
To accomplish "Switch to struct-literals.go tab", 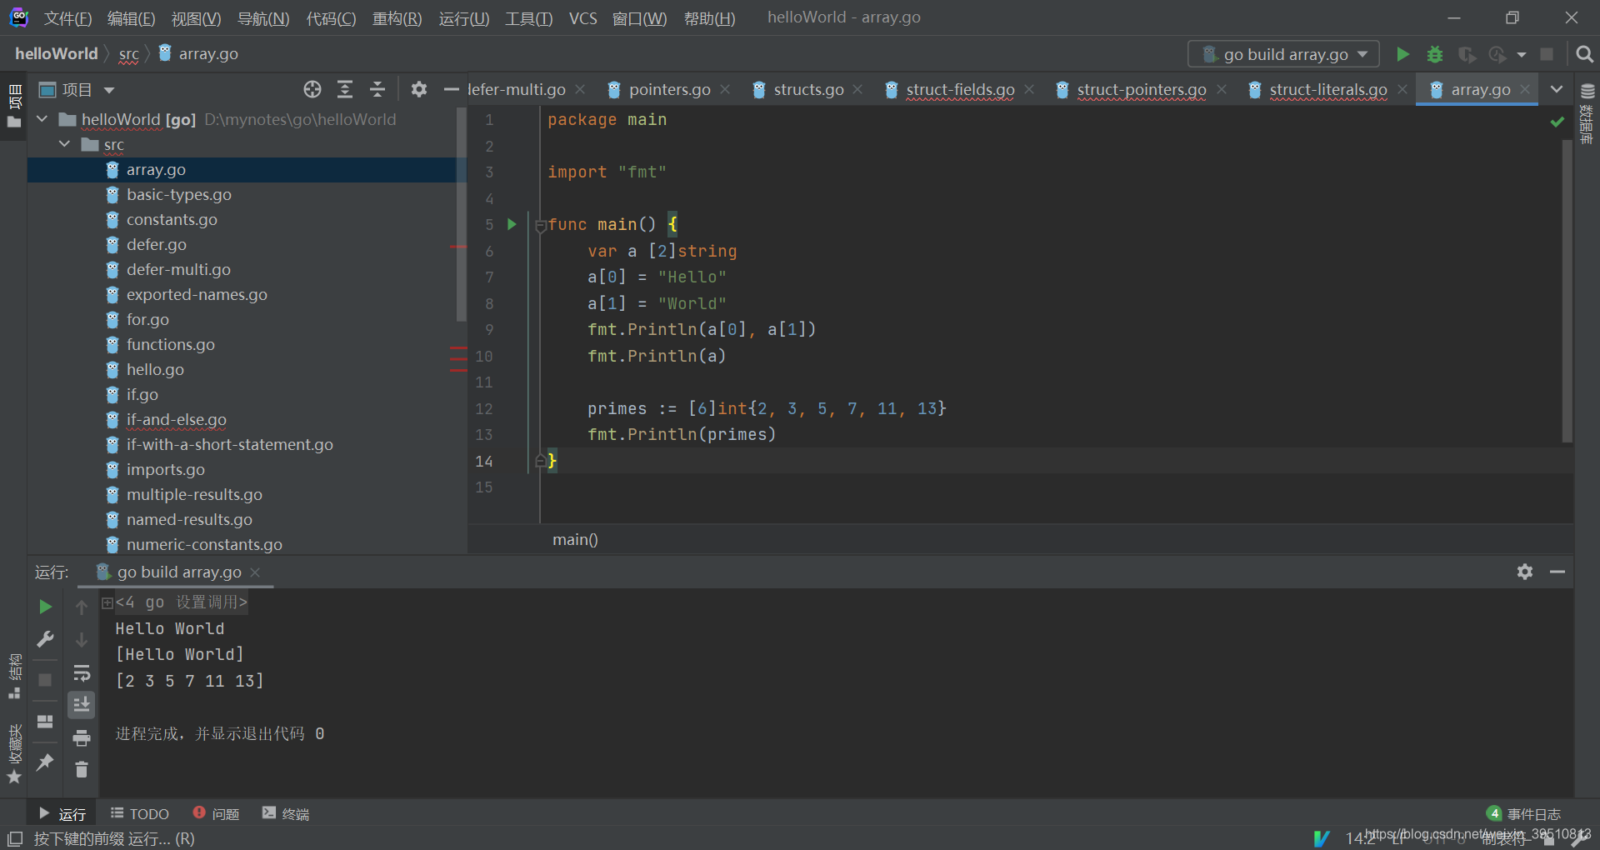I will [1327, 89].
